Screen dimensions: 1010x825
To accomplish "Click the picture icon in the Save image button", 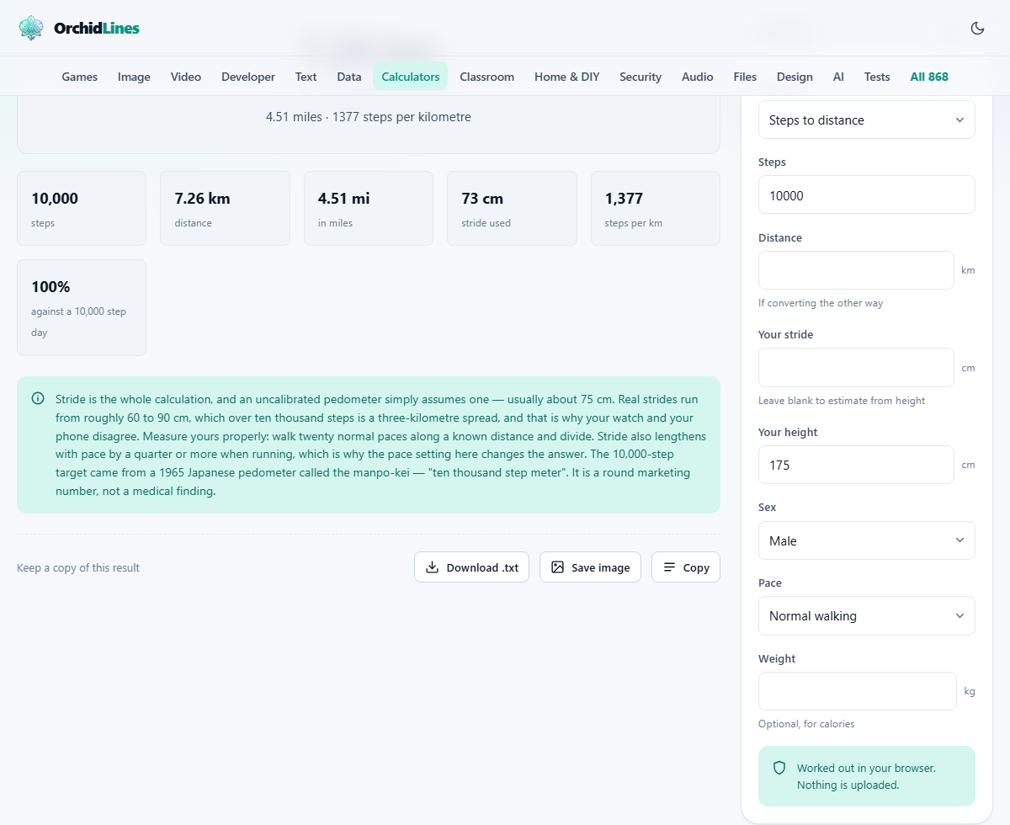I will [557, 567].
